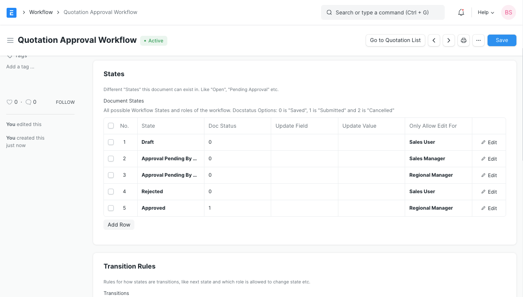Open Workflow breadcrumb link
The width and height of the screenshot is (523, 297).
pyautogui.click(x=41, y=12)
